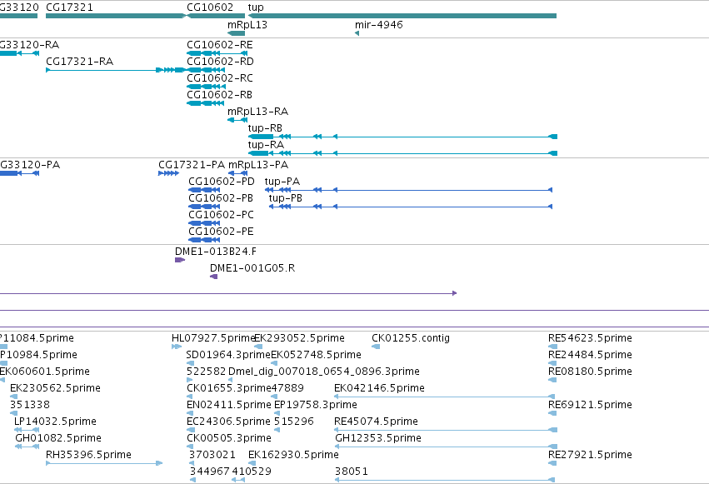This screenshot has height=484, width=709.
Task: Click the CK01655.3prime label
Action: (229, 388)
